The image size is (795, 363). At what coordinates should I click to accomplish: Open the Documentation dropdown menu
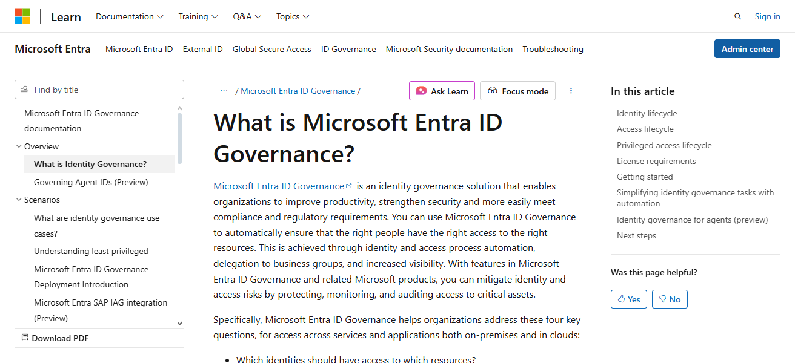pos(129,16)
